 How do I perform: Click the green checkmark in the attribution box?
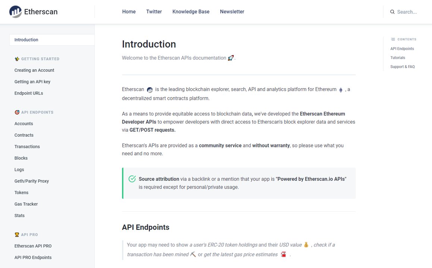(132, 179)
